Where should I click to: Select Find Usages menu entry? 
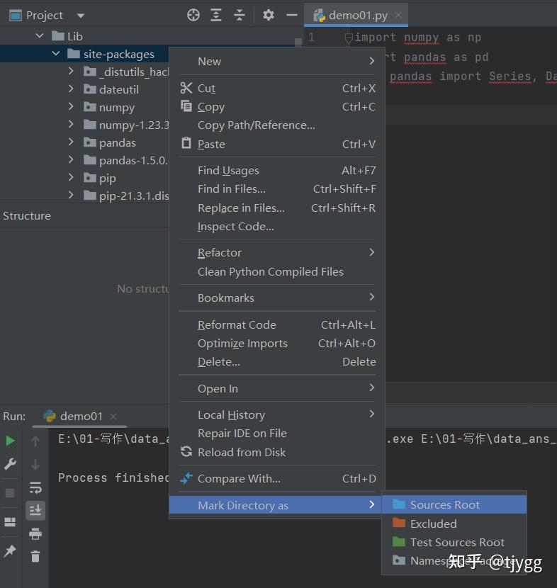click(x=277, y=171)
